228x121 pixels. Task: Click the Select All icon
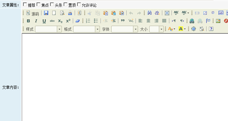click(167, 13)
